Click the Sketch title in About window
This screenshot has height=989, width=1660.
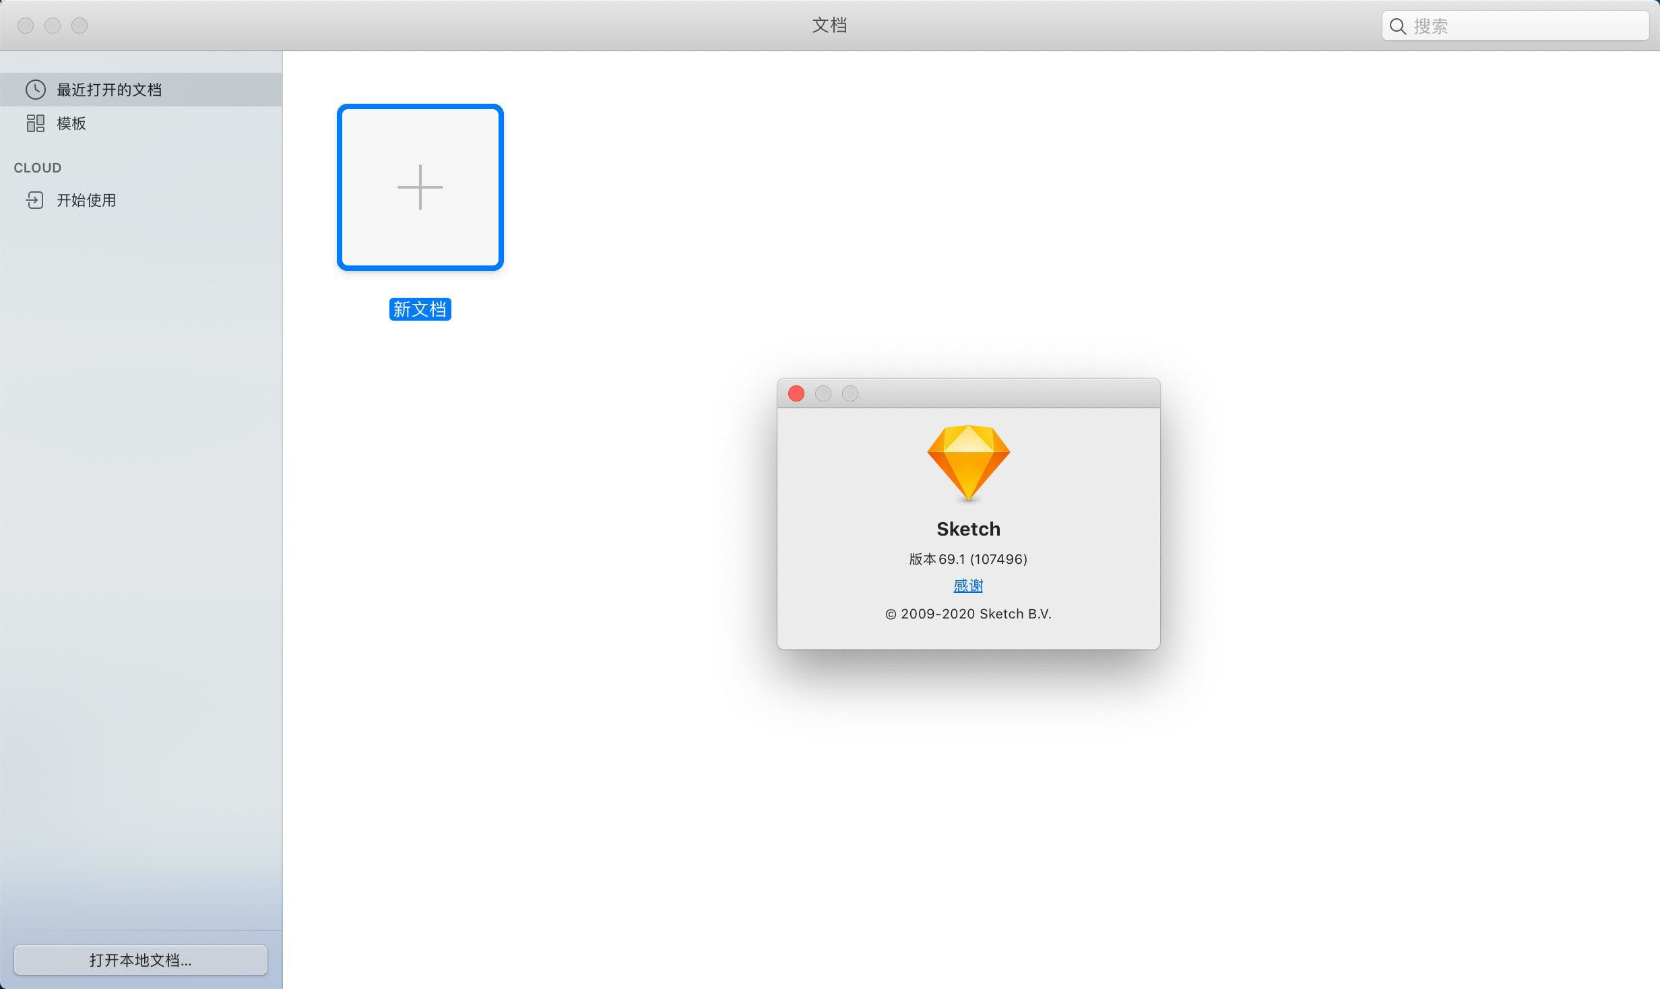pyautogui.click(x=968, y=529)
